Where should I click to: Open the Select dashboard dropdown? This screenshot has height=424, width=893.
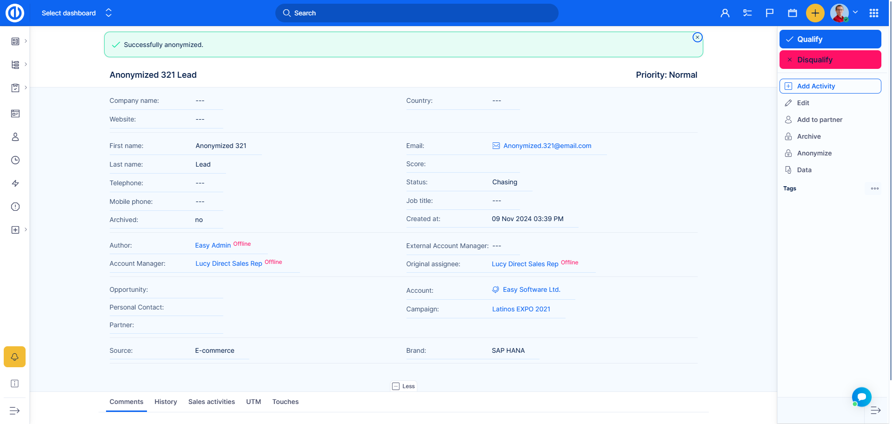(x=77, y=13)
